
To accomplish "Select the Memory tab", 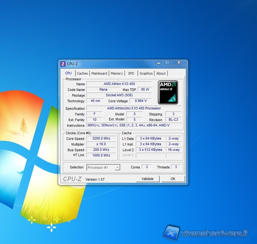I will [117, 73].
